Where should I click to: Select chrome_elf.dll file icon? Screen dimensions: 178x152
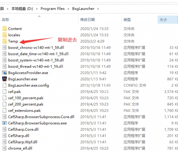coord(5,148)
